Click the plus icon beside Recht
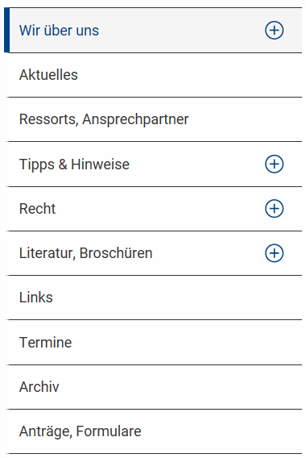 click(x=274, y=209)
